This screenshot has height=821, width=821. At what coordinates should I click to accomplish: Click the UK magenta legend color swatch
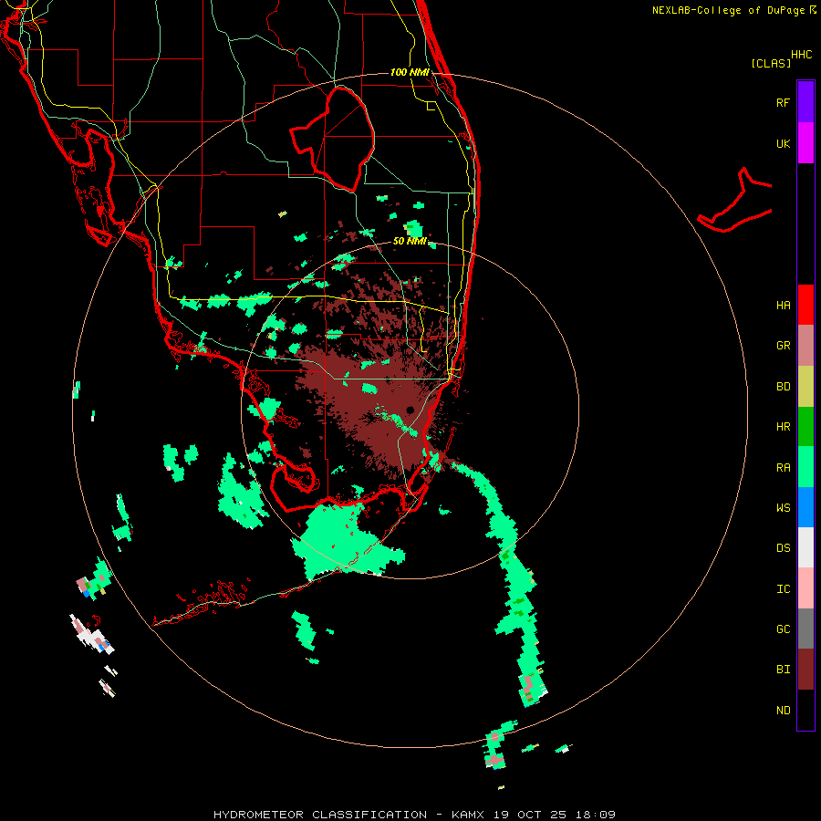pos(805,143)
